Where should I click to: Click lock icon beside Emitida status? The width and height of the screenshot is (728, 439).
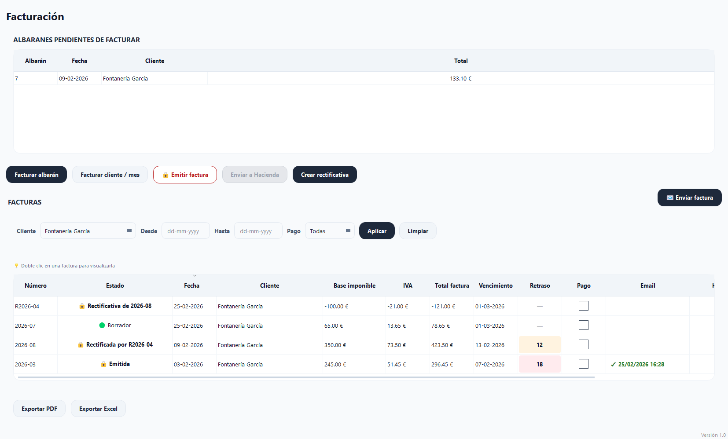click(103, 364)
